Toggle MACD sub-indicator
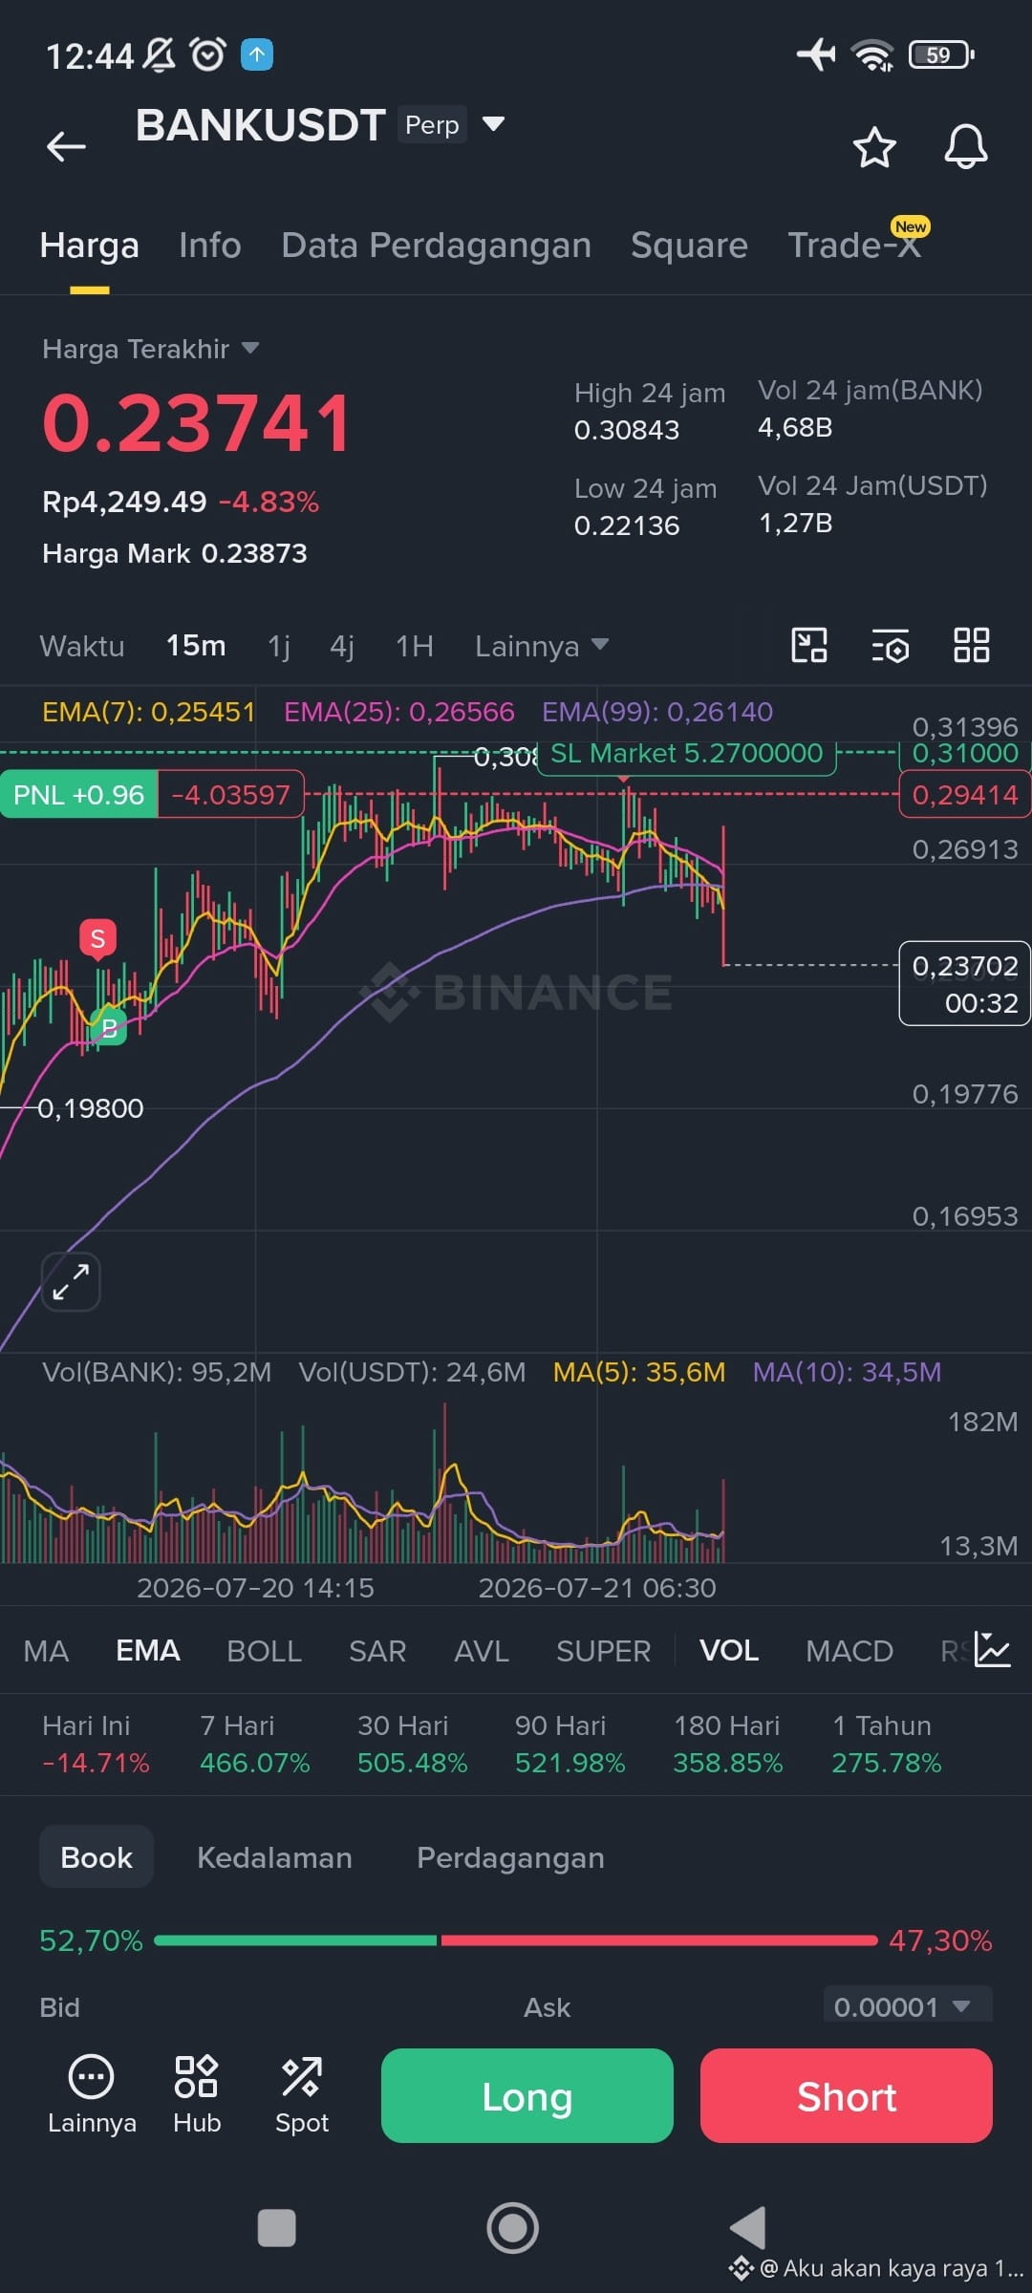Screen dimensions: 1032x2293 pos(849,1651)
